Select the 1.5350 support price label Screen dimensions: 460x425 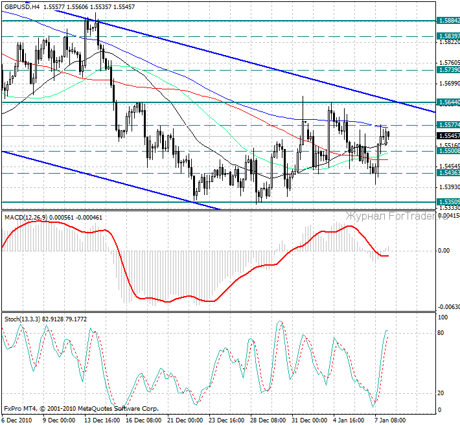[448, 201]
